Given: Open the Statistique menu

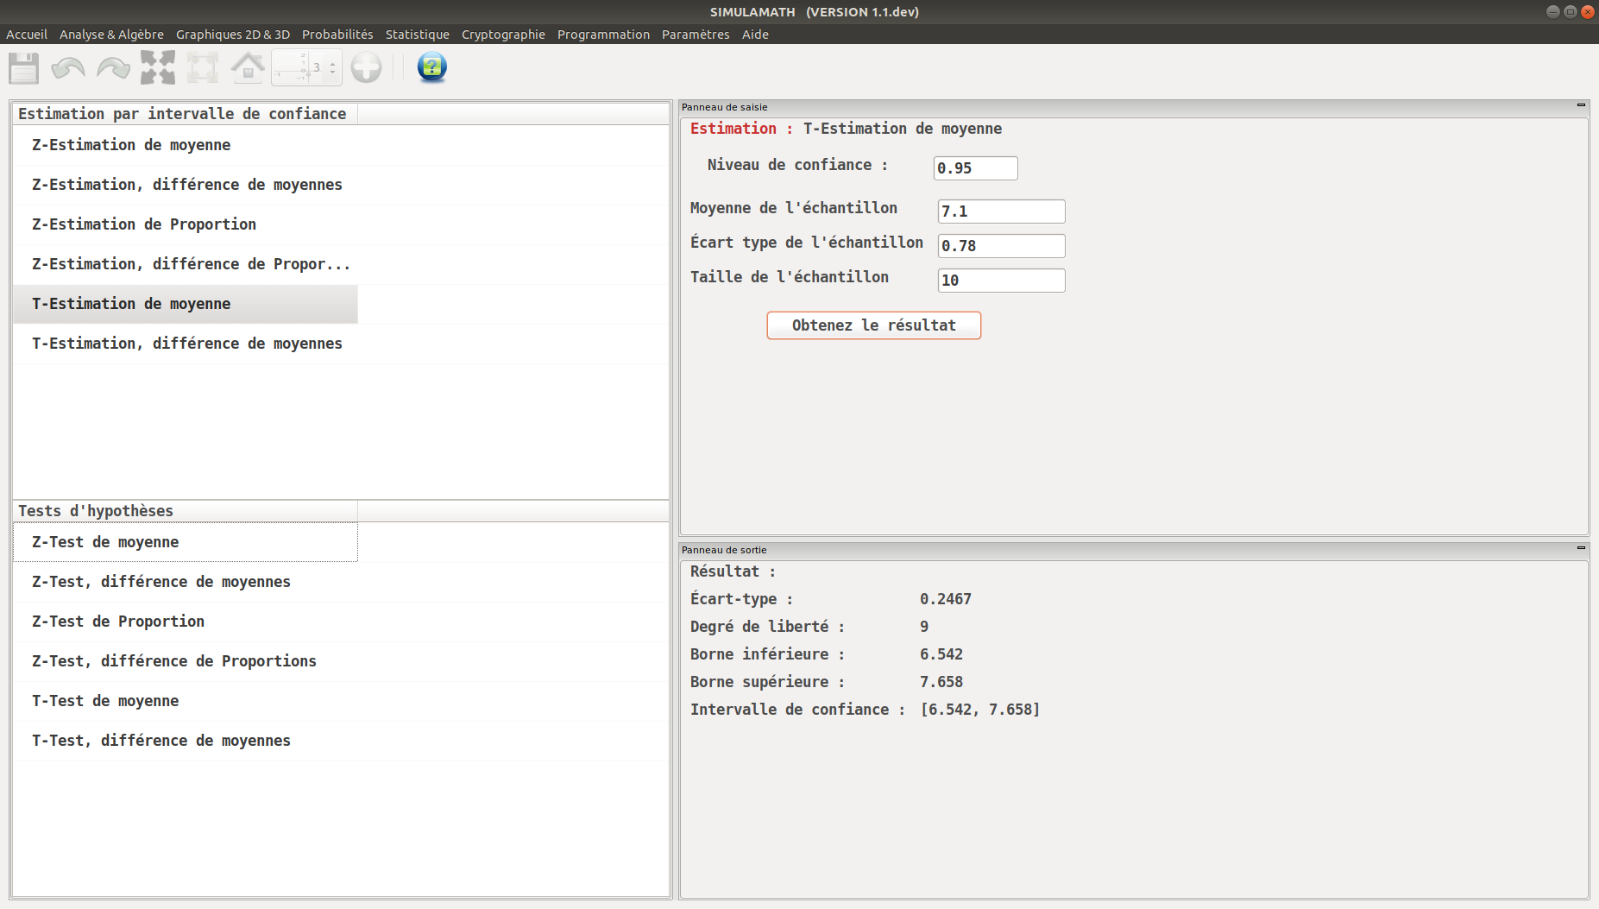Looking at the screenshot, I should (417, 35).
